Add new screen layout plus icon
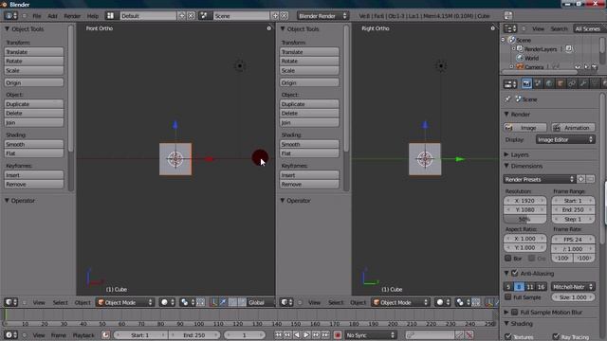Viewport: 607px width, 341px height. (x=182, y=16)
